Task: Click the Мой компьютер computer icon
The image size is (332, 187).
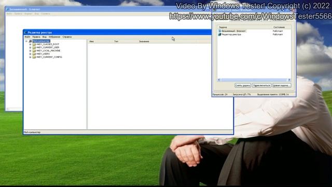Action: point(30,41)
